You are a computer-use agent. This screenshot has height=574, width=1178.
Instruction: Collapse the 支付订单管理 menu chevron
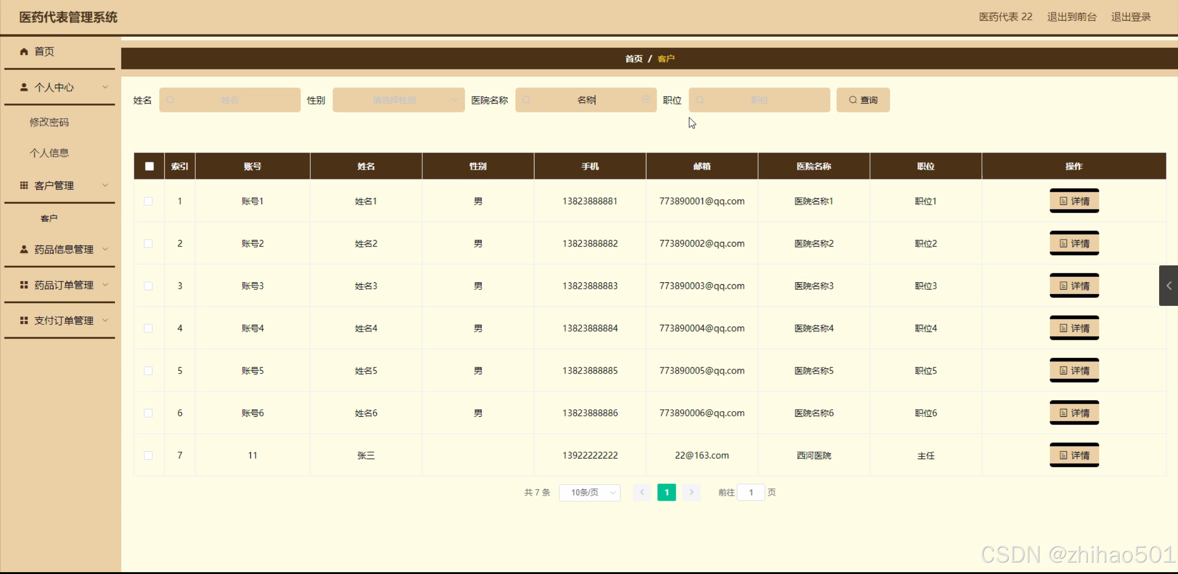105,321
